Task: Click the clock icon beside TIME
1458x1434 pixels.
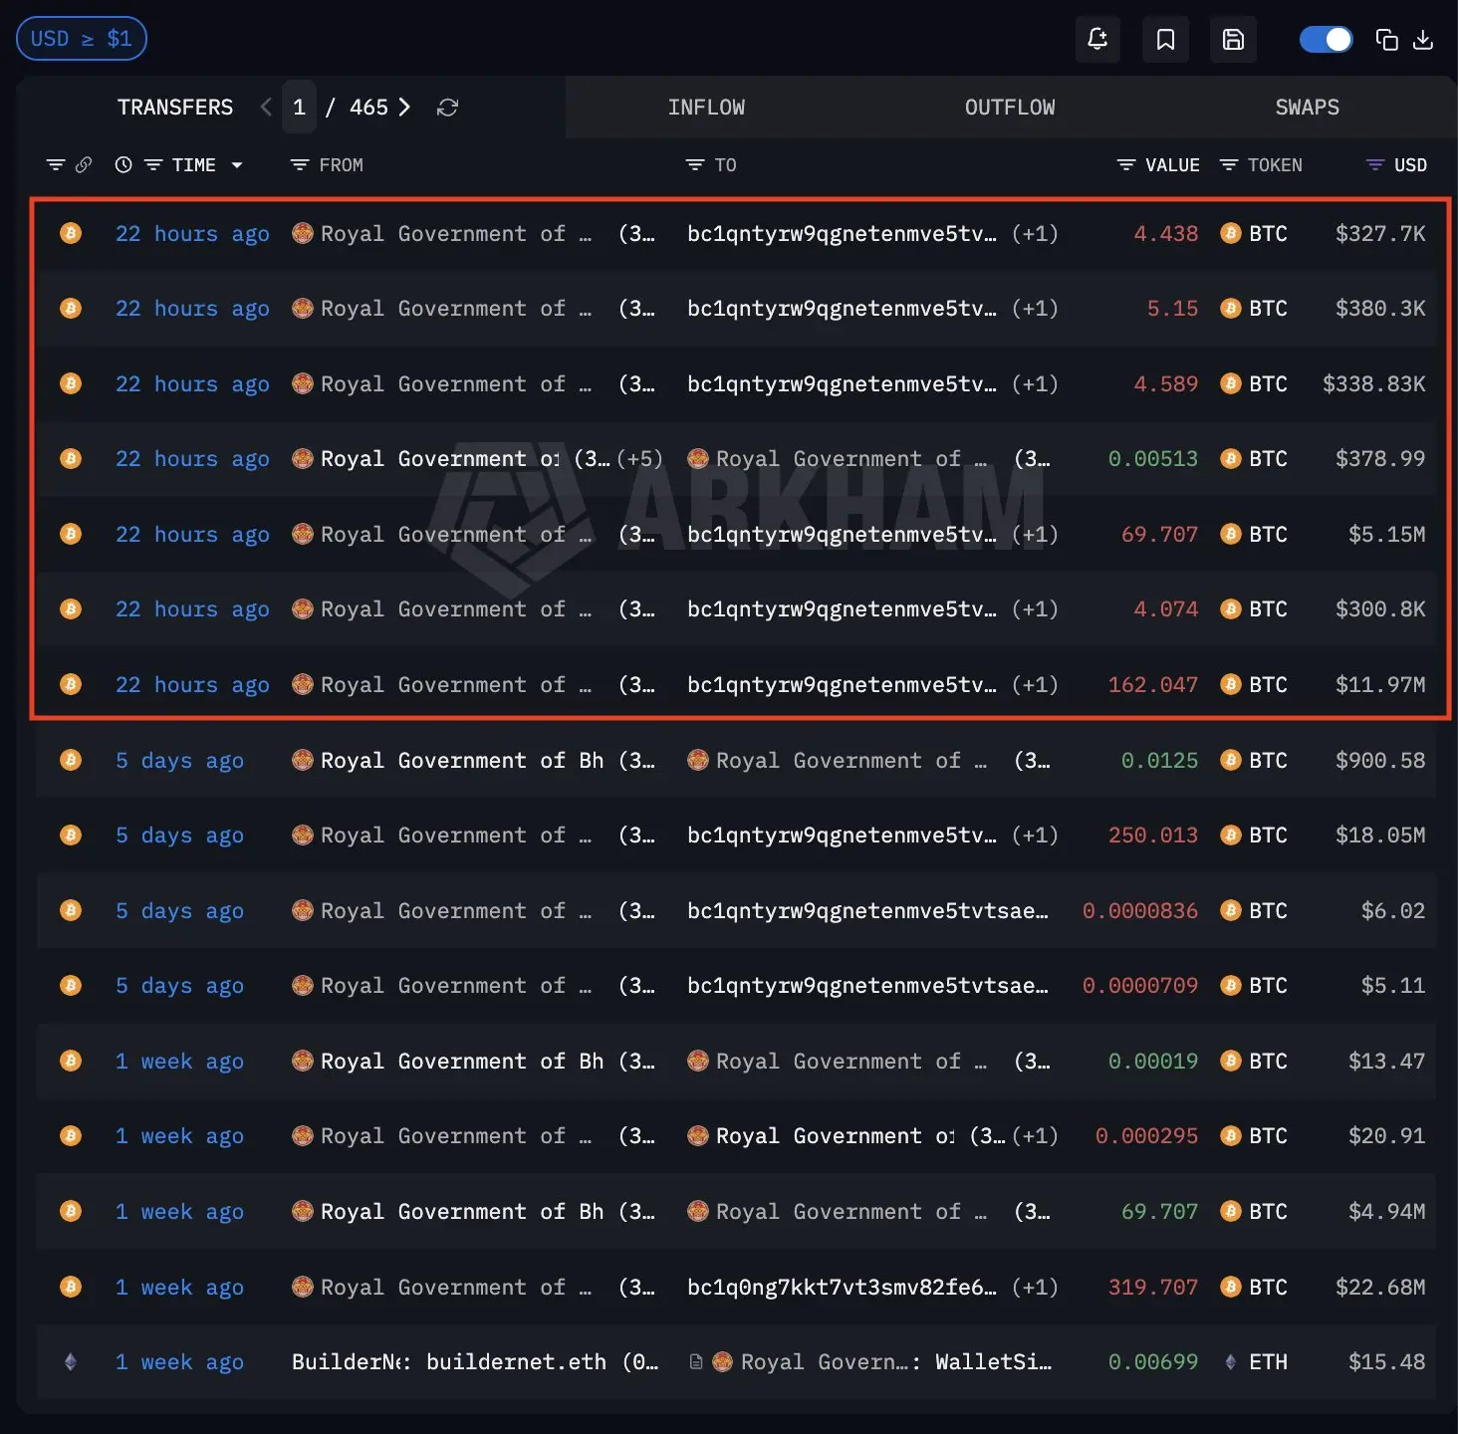Action: (x=123, y=165)
